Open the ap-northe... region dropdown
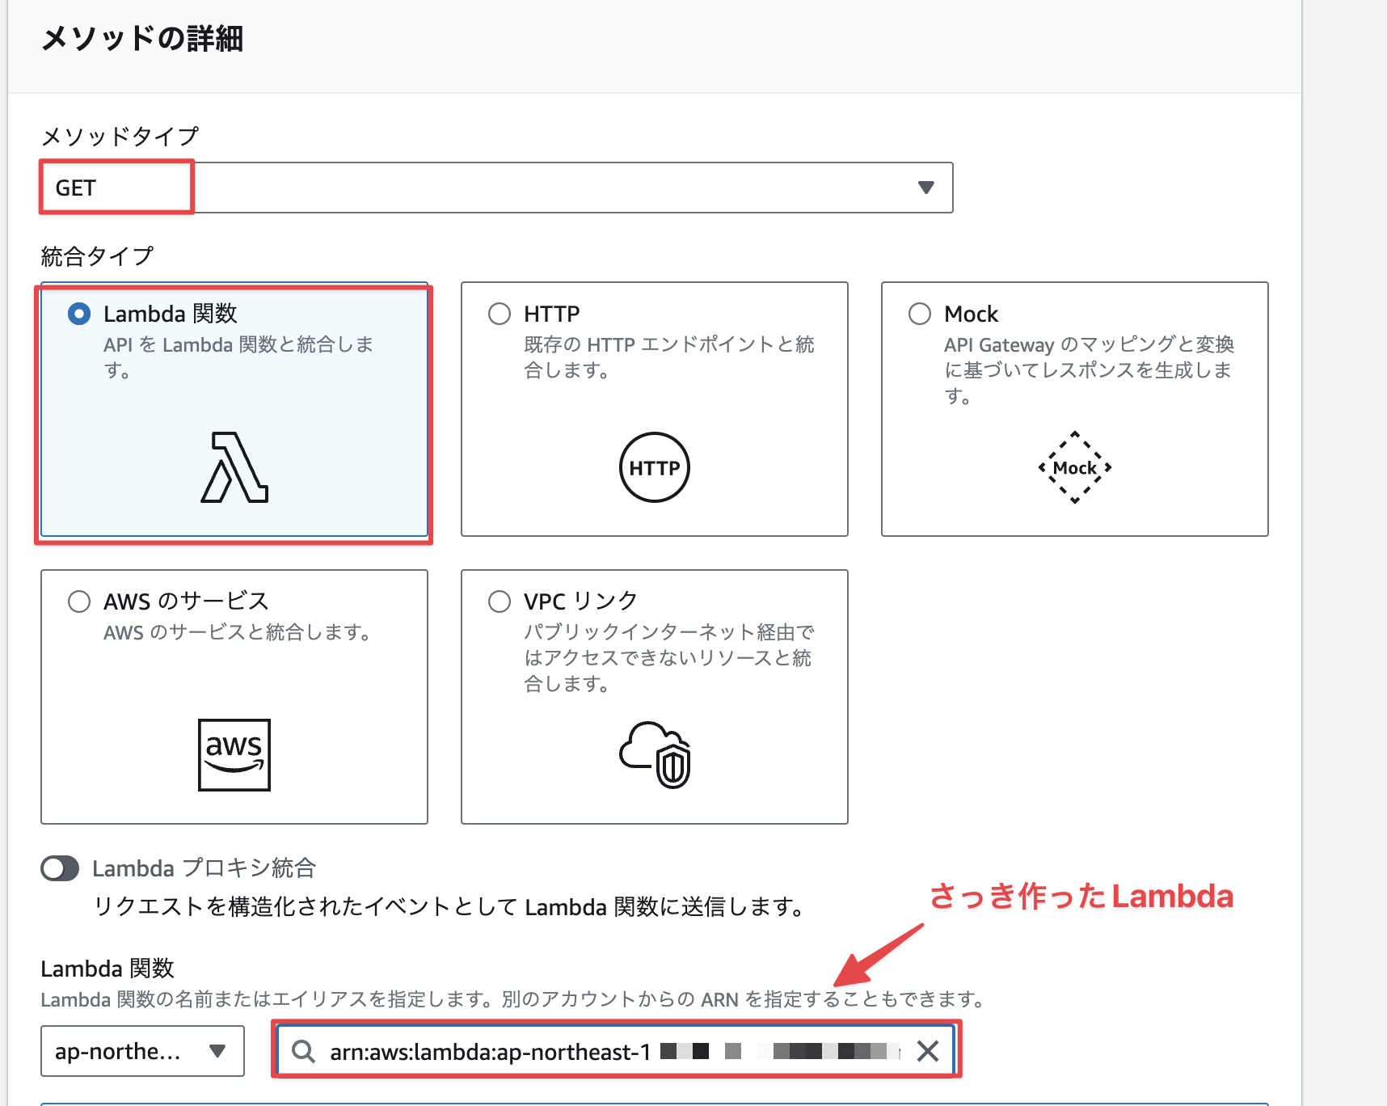Screen dimensions: 1387x1106 point(142,1051)
